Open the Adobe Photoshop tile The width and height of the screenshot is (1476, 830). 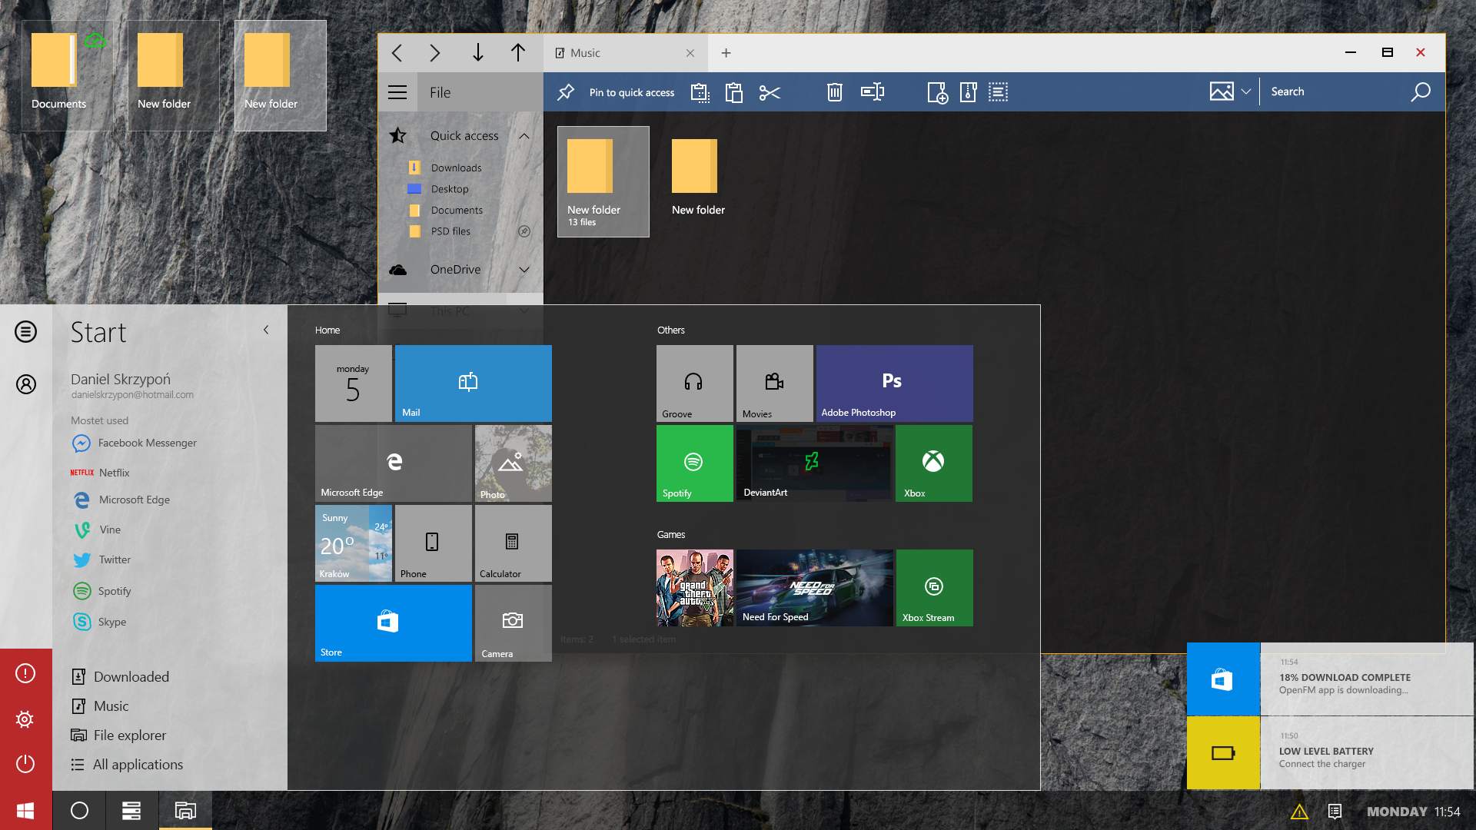click(895, 383)
